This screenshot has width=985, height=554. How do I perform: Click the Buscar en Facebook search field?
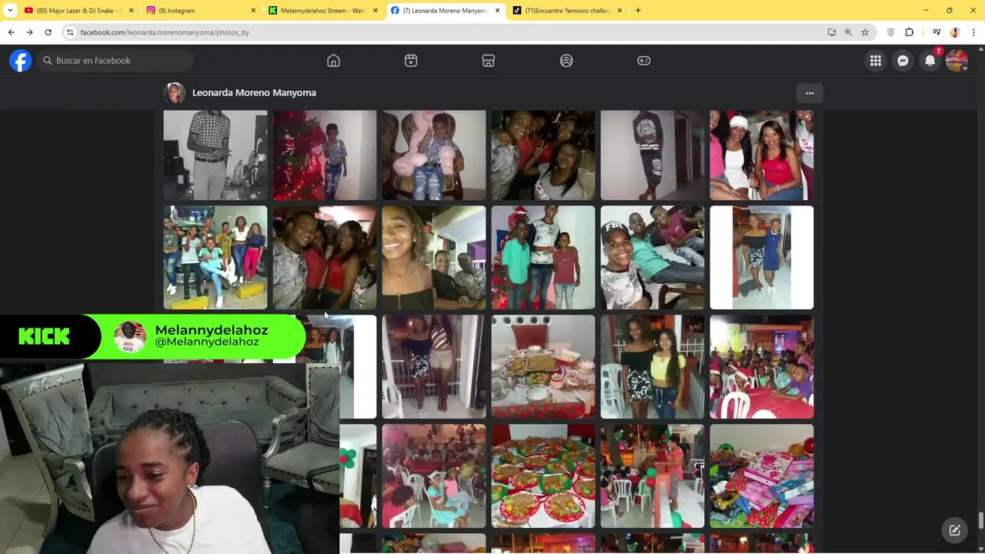pos(115,61)
